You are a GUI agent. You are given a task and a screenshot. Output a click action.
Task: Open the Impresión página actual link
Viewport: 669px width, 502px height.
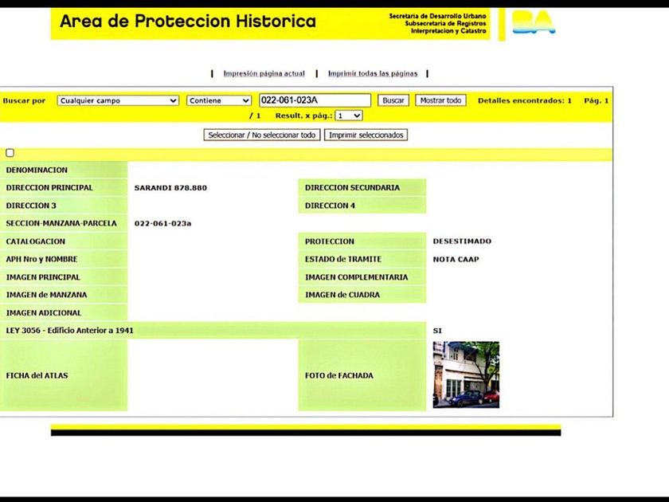(x=264, y=73)
